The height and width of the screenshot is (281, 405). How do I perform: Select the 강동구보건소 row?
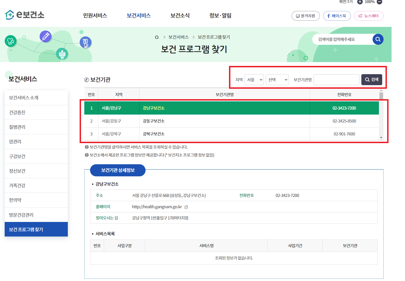pyautogui.click(x=154, y=121)
